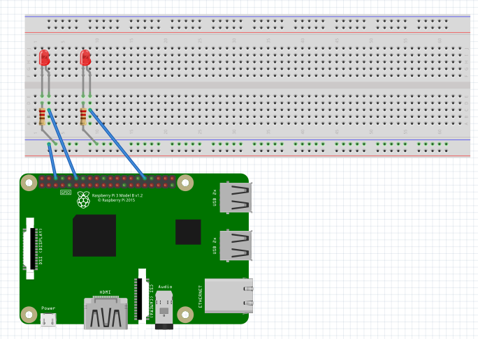Click the 'Raspberry Pi 3 Model B v1.2' text
The width and height of the screenshot is (478, 339).
pos(117,195)
